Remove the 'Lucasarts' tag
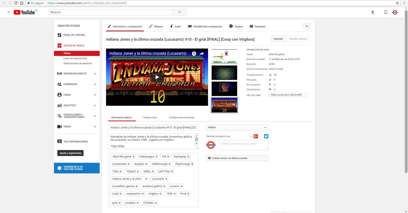Image resolution: width=408 pixels, height=213 pixels. click(x=166, y=179)
